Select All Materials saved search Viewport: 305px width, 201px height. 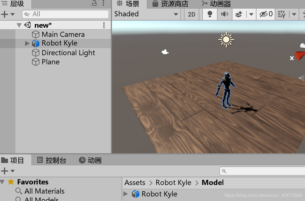click(44, 191)
